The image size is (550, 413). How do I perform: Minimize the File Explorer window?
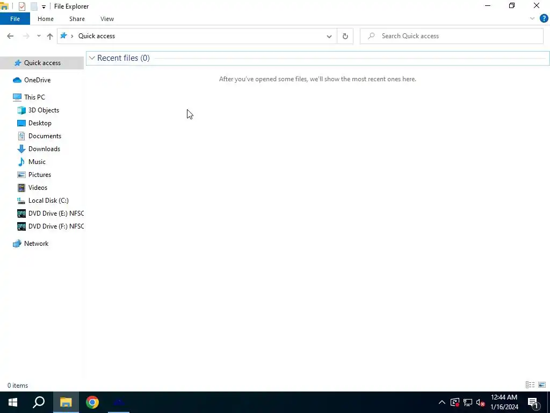(x=488, y=6)
